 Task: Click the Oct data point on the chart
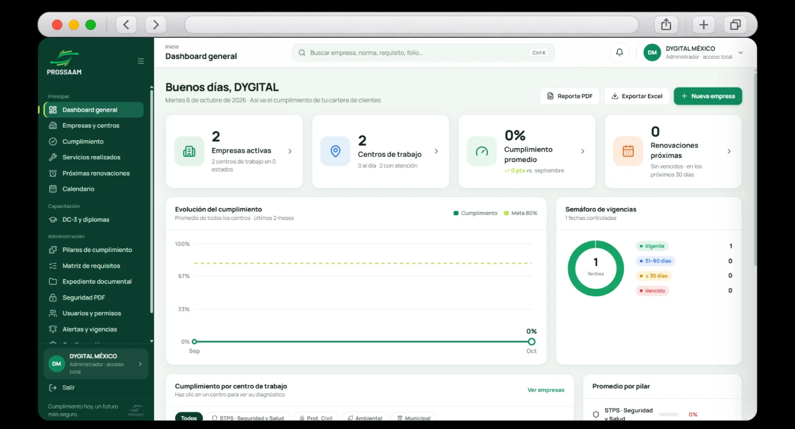[532, 342]
